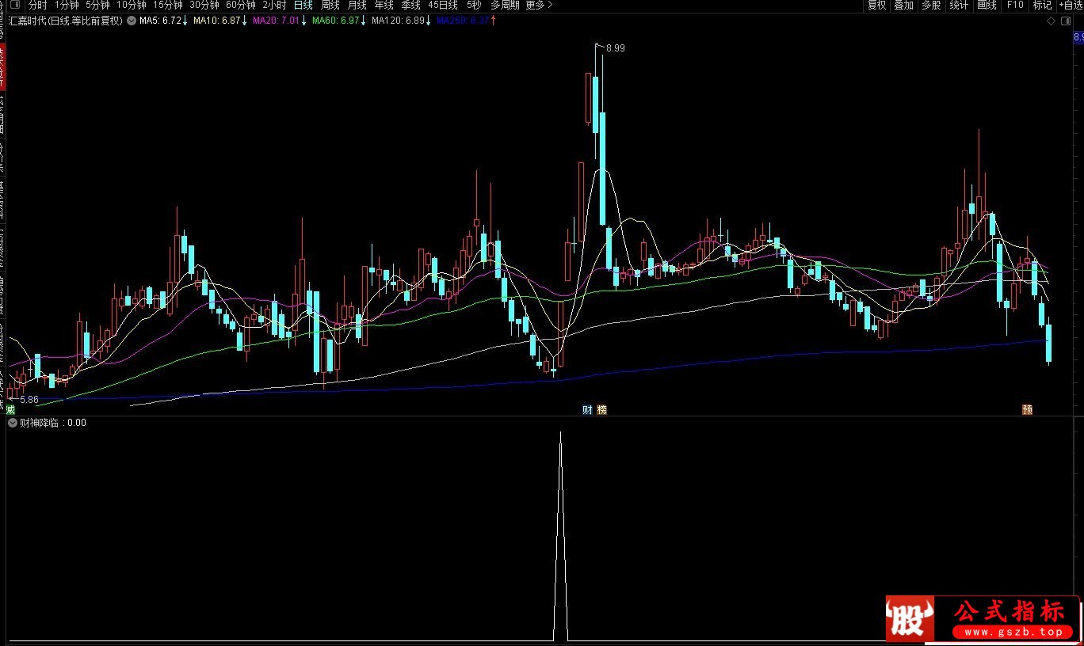Expand the 财神降临 indicator dropdown arrow
The image size is (1084, 646).
(x=13, y=423)
